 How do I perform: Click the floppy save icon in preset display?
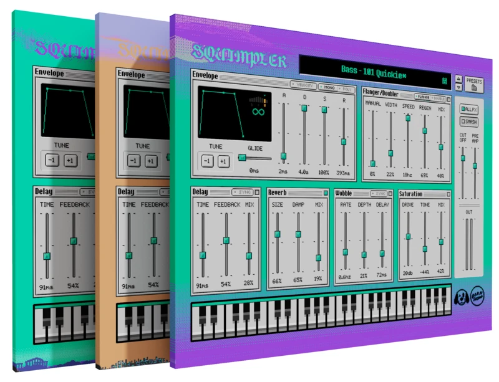[445, 81]
